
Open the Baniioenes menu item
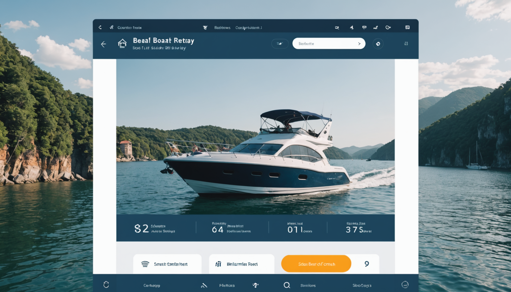(222, 28)
